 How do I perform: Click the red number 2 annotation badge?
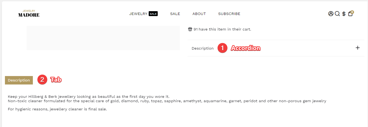click(x=42, y=80)
